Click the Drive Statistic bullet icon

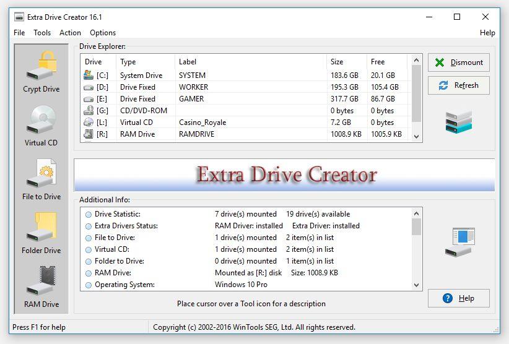click(89, 214)
